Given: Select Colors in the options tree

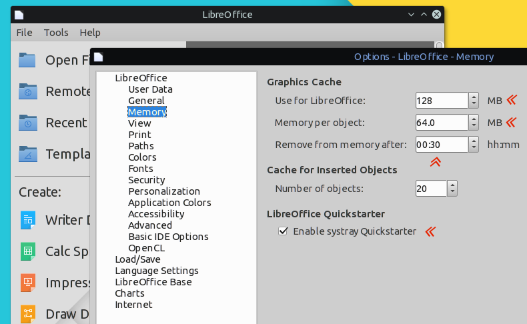Looking at the screenshot, I should [x=142, y=157].
